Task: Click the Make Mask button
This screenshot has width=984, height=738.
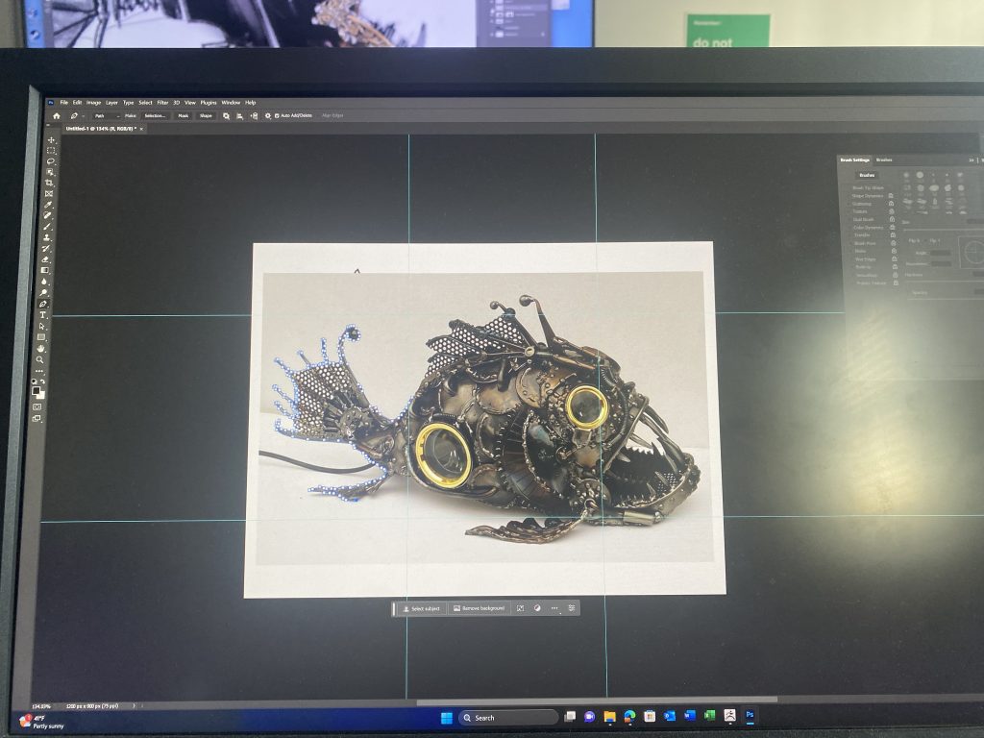Action: [184, 116]
